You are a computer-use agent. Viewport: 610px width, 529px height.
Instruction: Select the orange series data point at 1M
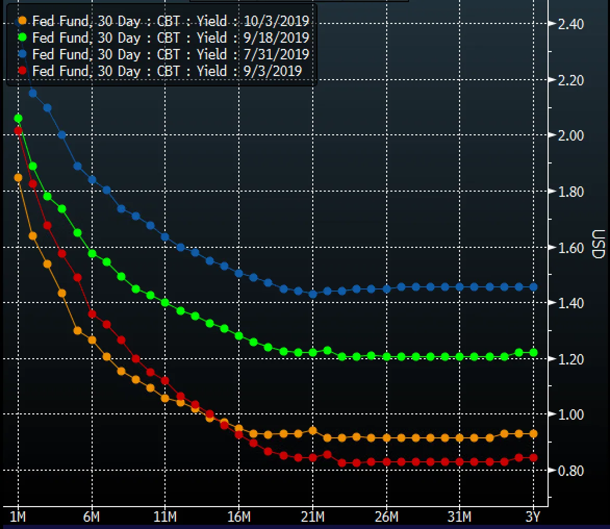18,178
